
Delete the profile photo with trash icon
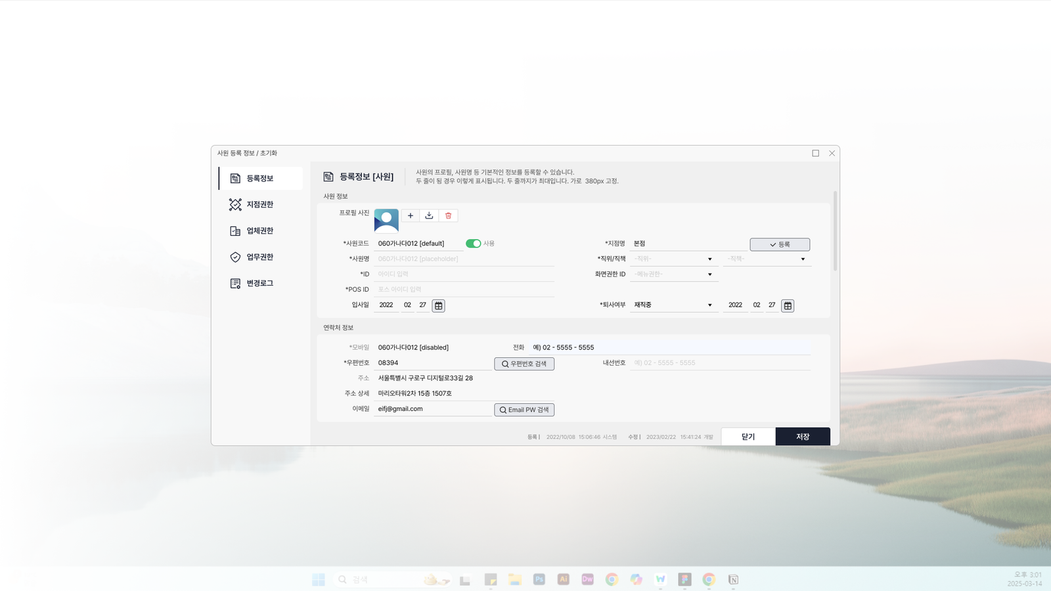click(449, 215)
